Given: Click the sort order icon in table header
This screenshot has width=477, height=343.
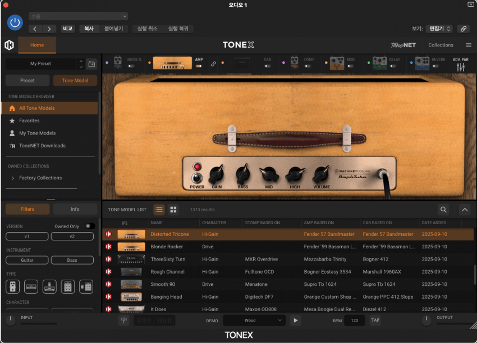Looking at the screenshot, I should tap(125, 223).
